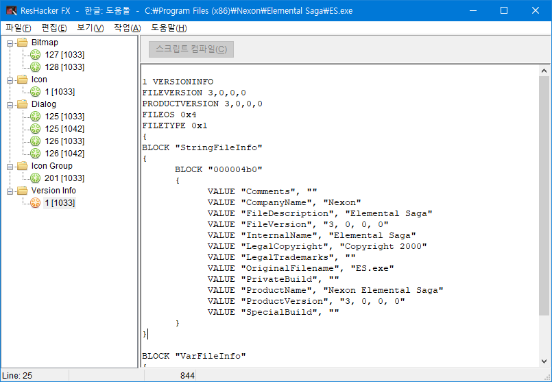Click green resource icon for Dialog 125 [1042]
Screen dimensions: 552x382
pos(35,129)
